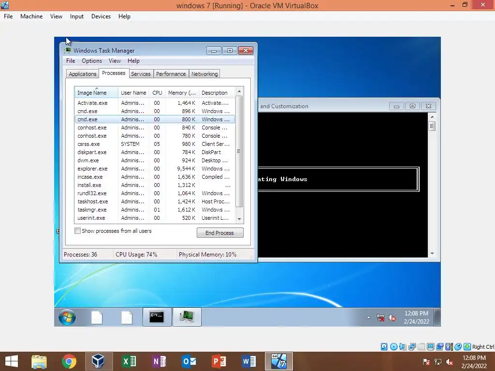Screen dimensions: 495x371
Task: Click the End Process button
Action: click(220, 233)
